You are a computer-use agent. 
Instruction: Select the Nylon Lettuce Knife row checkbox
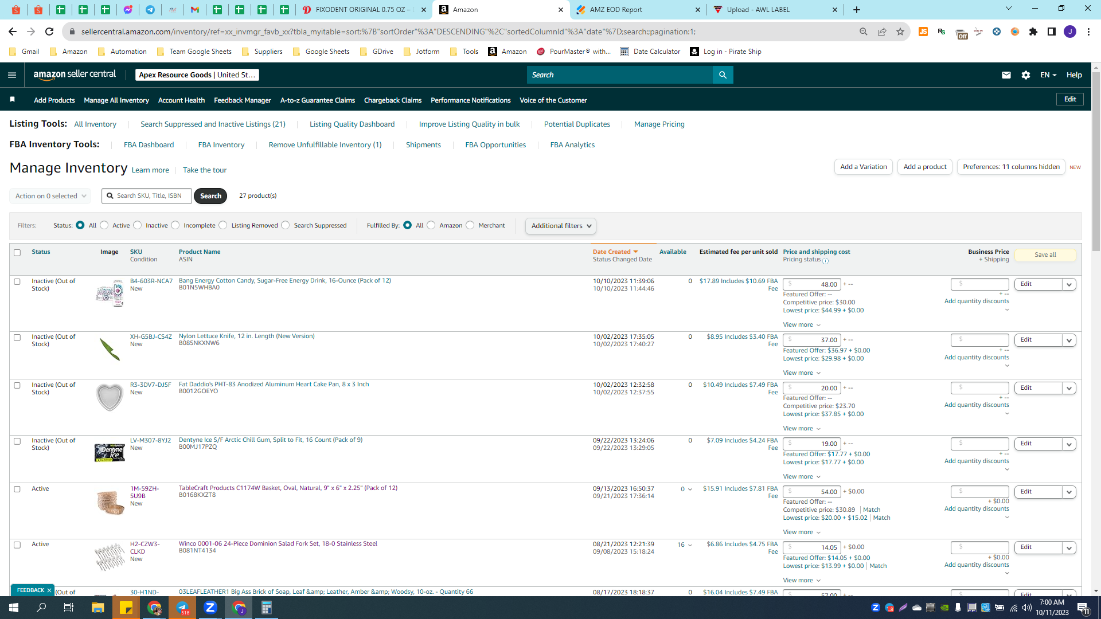click(17, 338)
